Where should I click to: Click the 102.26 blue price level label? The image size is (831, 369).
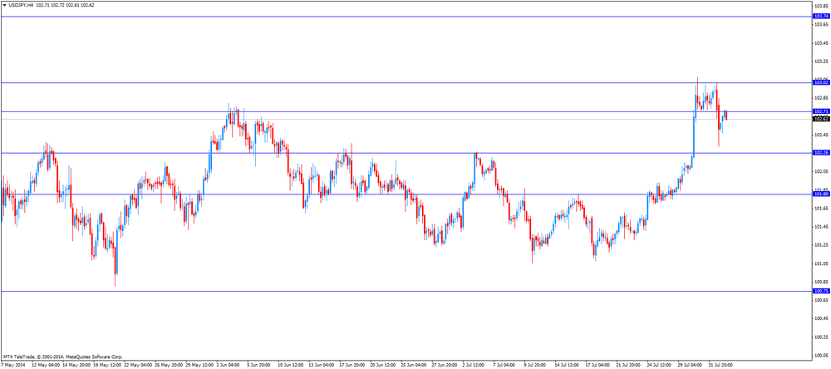pos(821,153)
